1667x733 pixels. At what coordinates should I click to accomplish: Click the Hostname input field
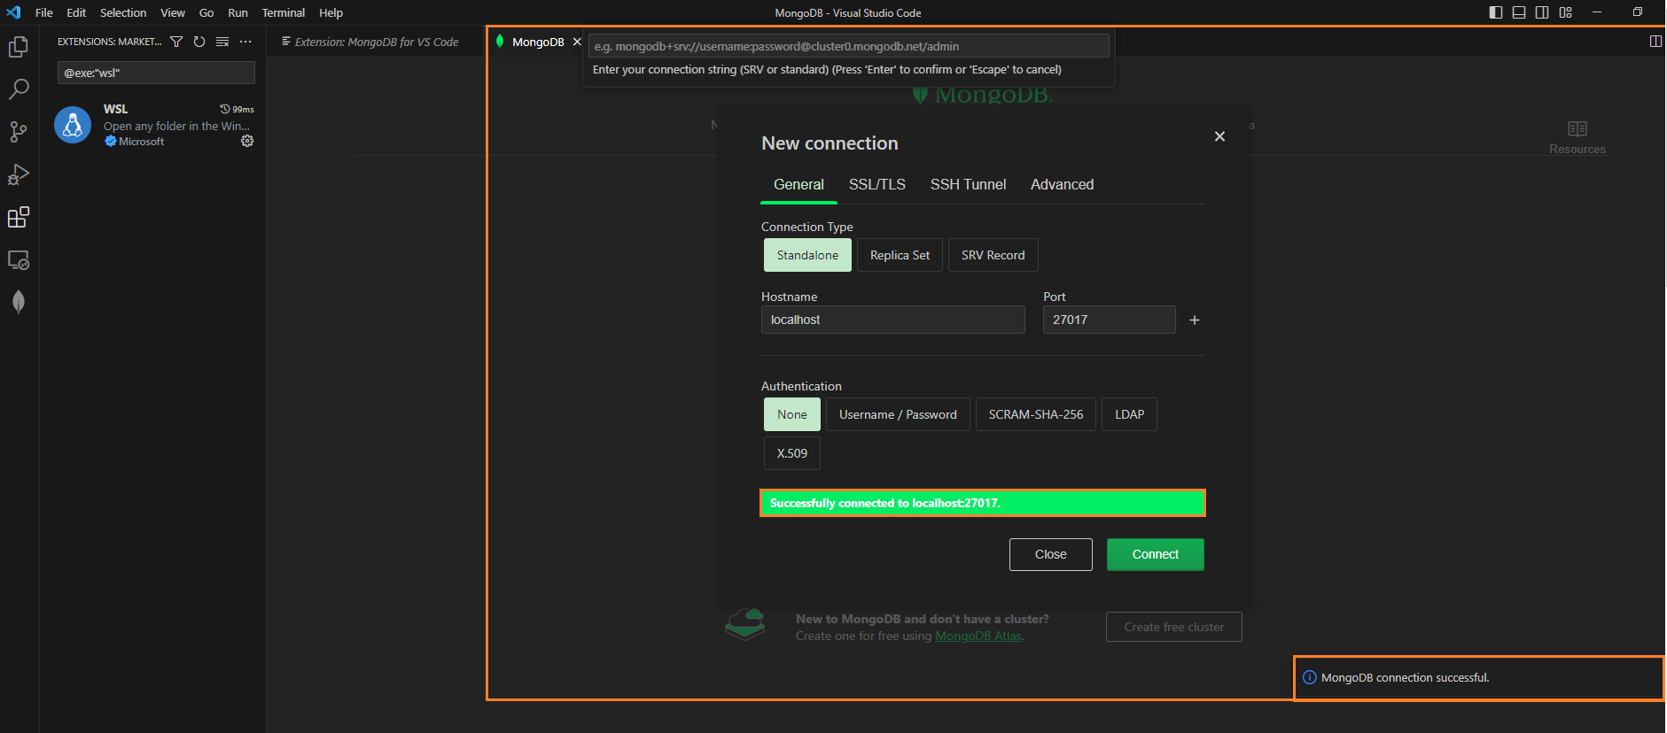(892, 320)
